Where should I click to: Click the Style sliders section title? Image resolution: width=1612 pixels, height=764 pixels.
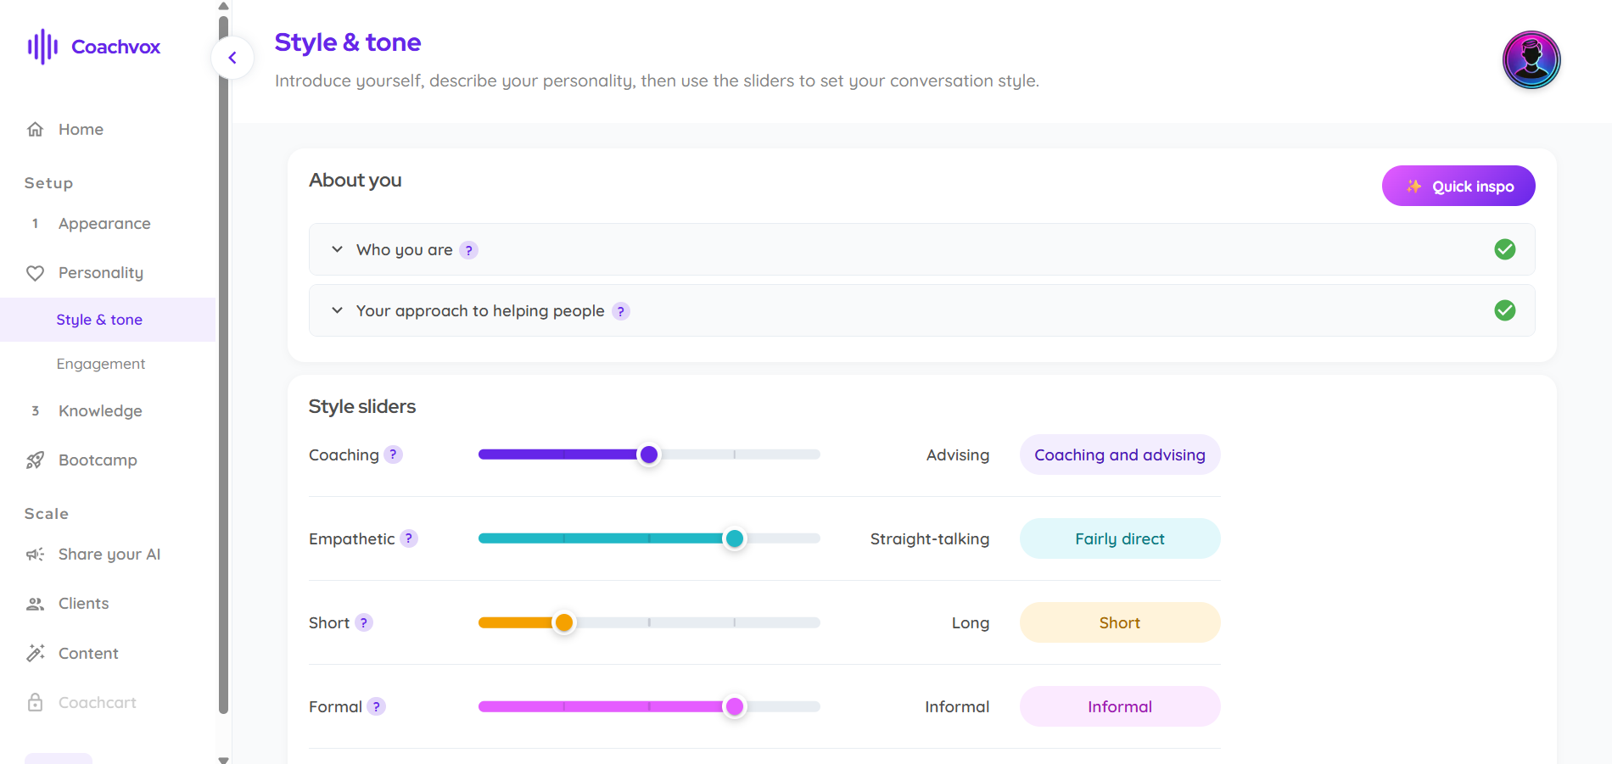coord(362,406)
